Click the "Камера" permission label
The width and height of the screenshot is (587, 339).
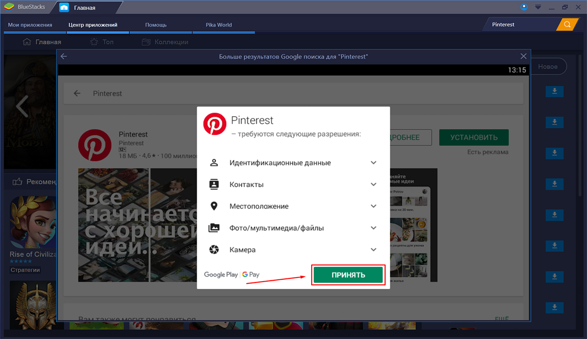click(x=242, y=250)
